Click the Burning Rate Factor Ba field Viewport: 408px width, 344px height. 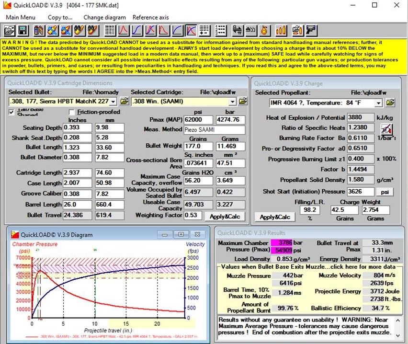click(x=361, y=138)
